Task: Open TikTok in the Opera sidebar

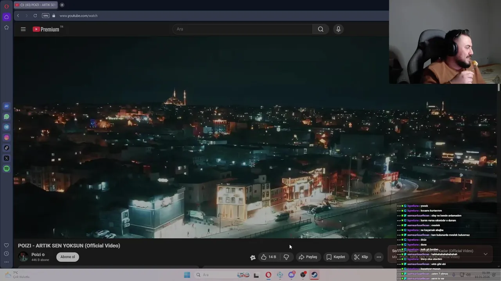Action: click(x=6, y=148)
